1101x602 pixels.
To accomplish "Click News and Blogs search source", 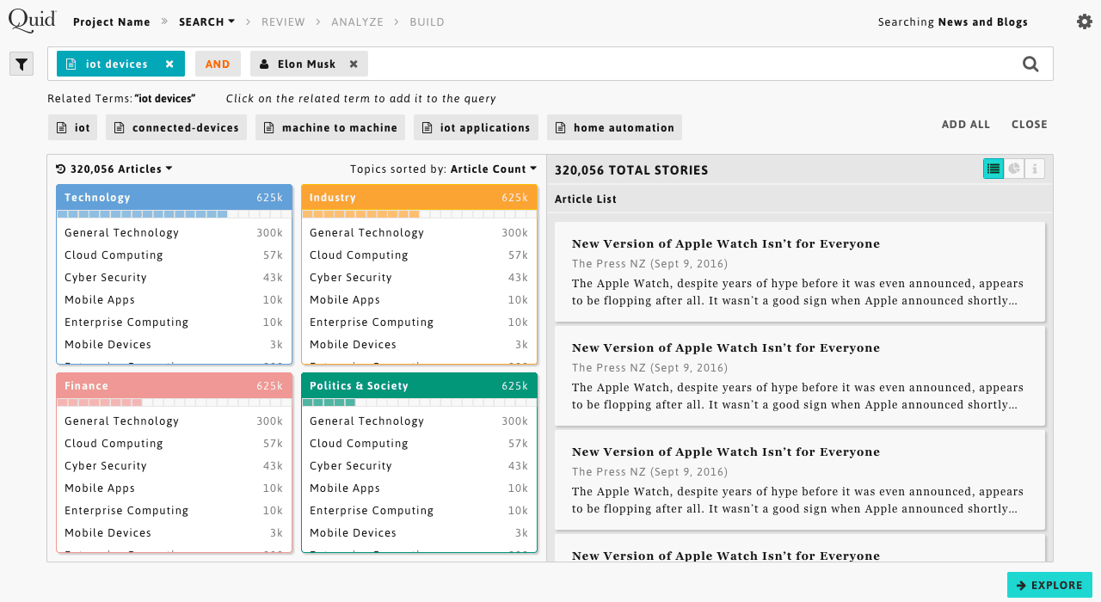I will [x=982, y=22].
